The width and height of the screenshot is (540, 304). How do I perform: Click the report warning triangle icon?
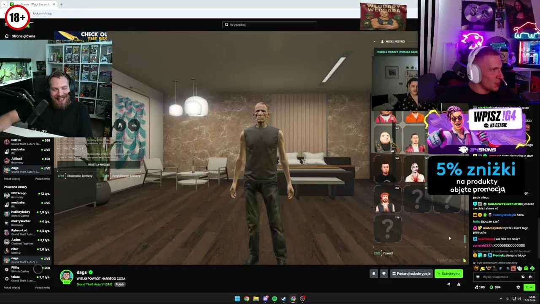click(x=459, y=284)
